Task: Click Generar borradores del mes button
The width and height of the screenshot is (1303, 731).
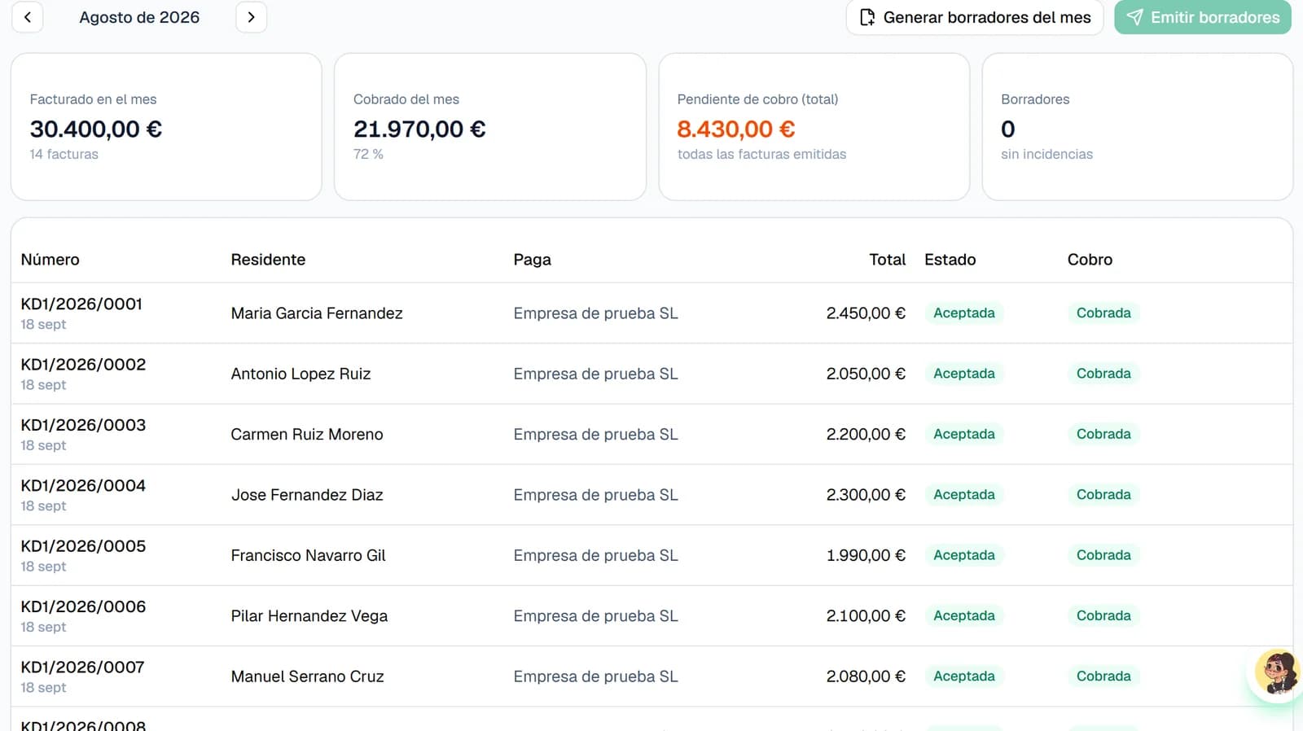Action: click(x=975, y=17)
